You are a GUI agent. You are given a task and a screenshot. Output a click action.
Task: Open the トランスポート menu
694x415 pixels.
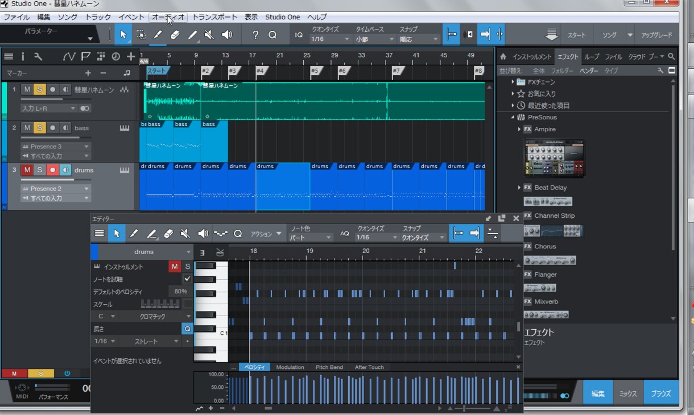215,17
